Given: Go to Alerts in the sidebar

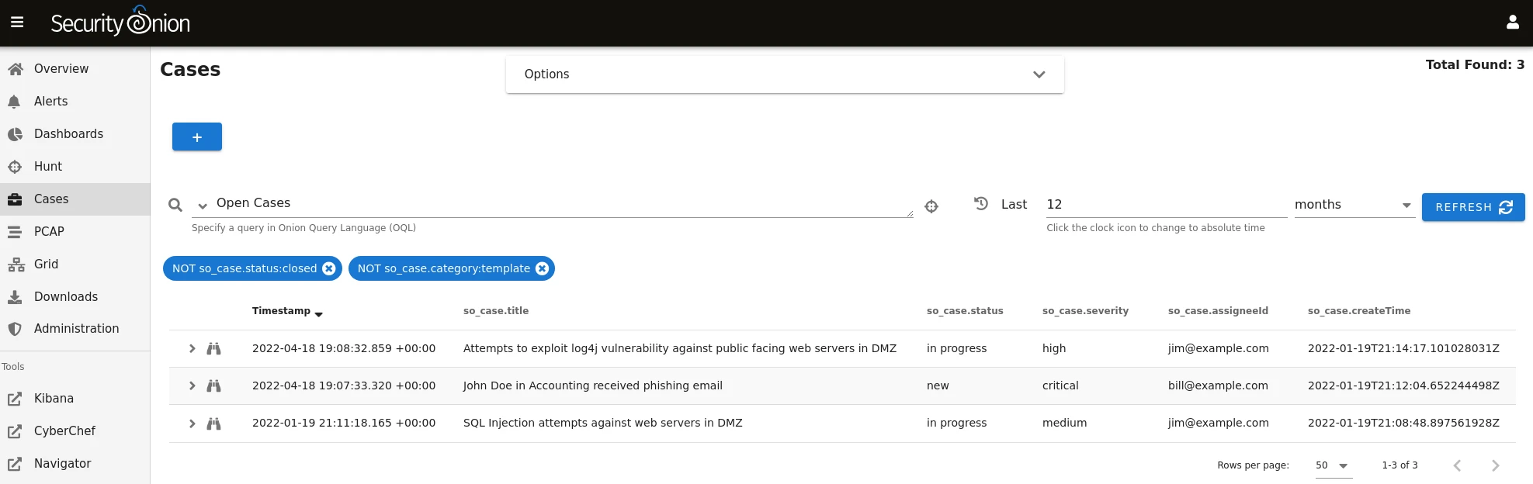Looking at the screenshot, I should click(x=51, y=102).
